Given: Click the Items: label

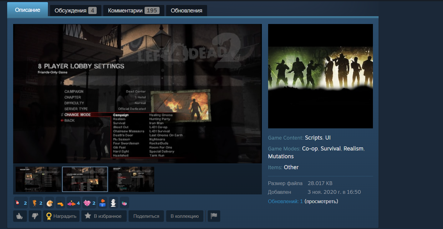Looking at the screenshot, I should point(275,167).
